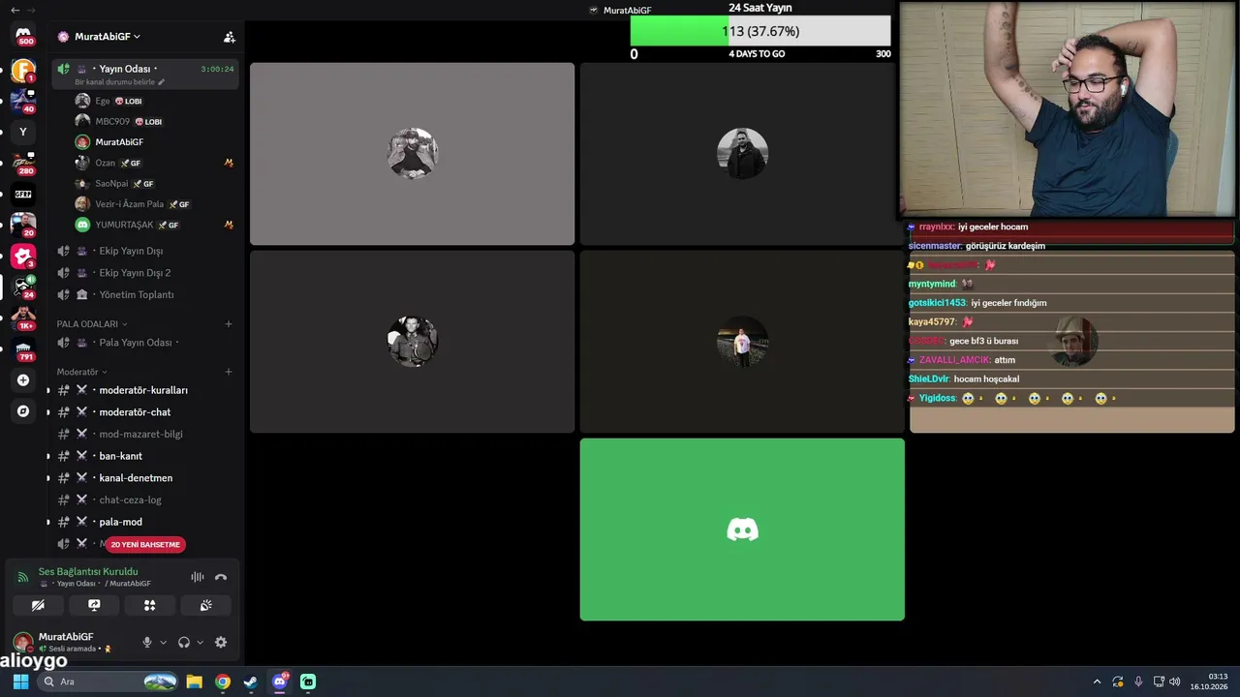Share your screen button
The height and width of the screenshot is (697, 1240).
point(94,605)
